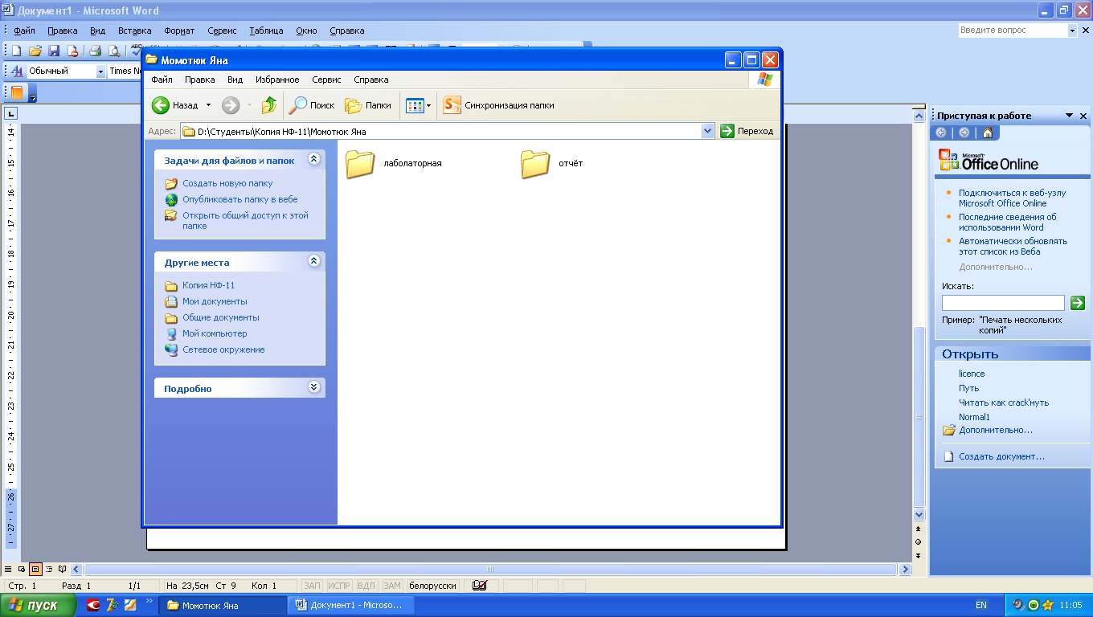
Task: Click Word's Print Preview icon
Action: click(x=114, y=51)
